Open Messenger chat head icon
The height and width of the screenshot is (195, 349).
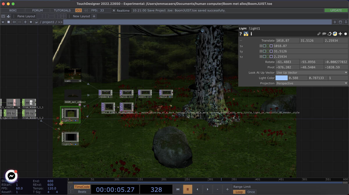point(11,176)
